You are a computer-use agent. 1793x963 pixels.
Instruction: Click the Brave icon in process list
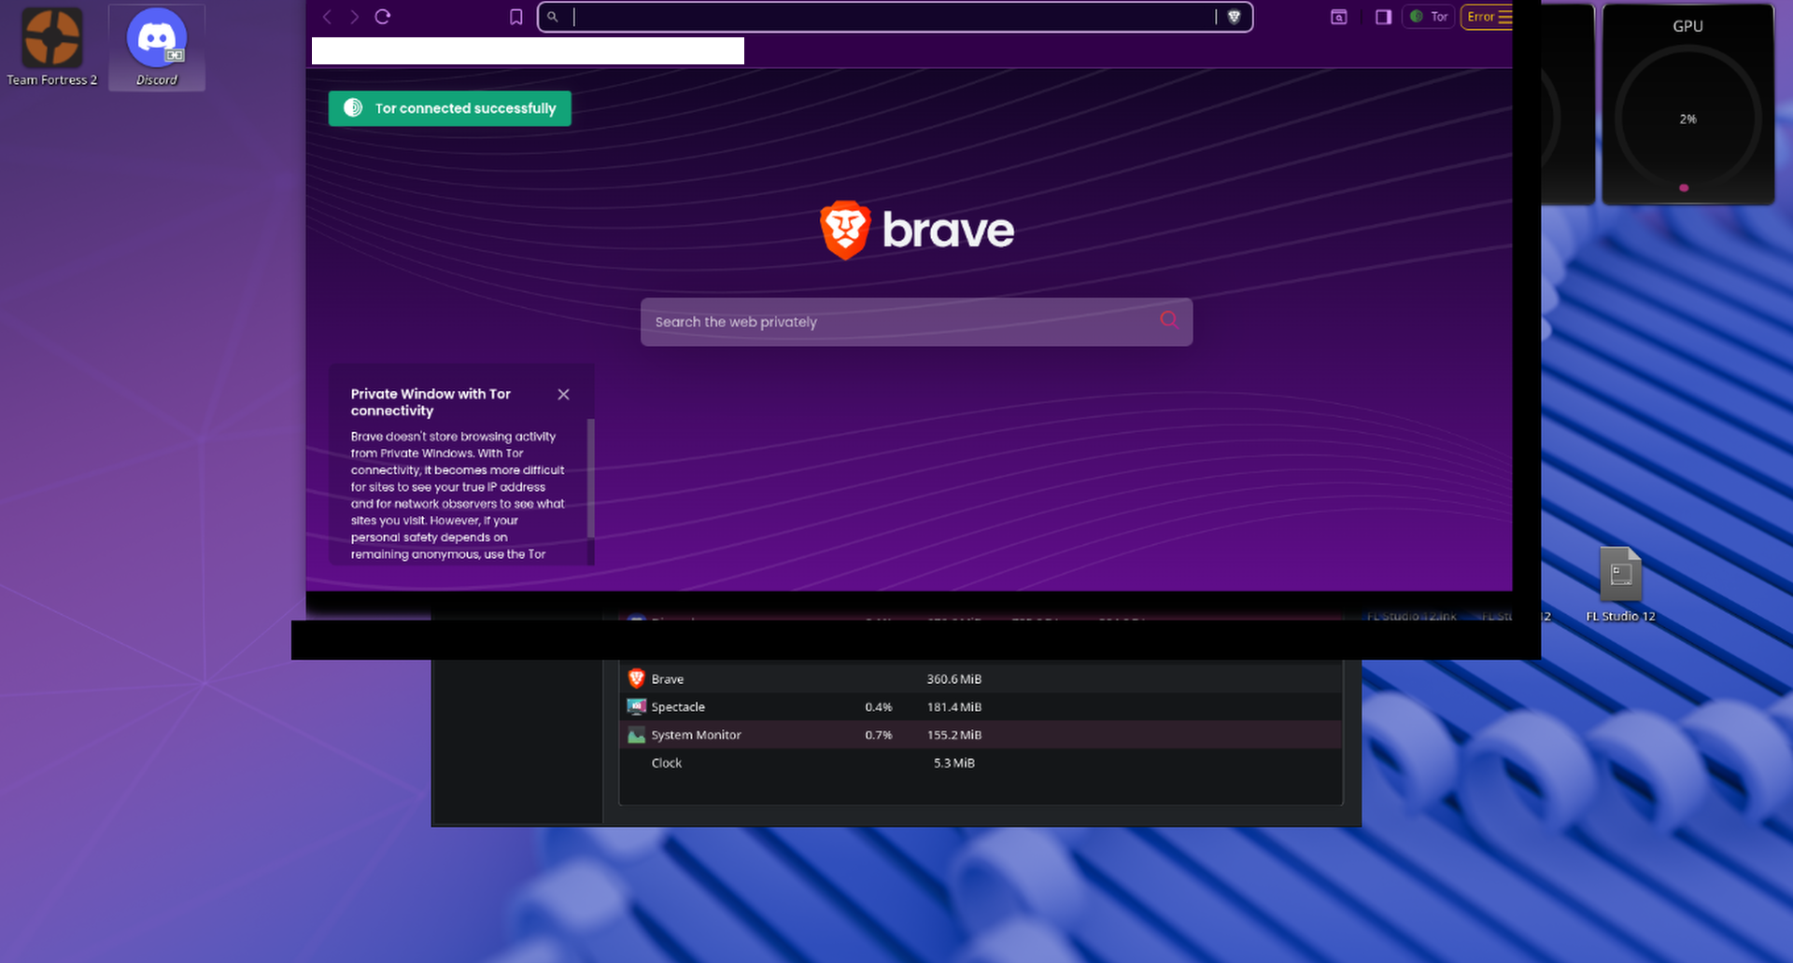pos(636,678)
